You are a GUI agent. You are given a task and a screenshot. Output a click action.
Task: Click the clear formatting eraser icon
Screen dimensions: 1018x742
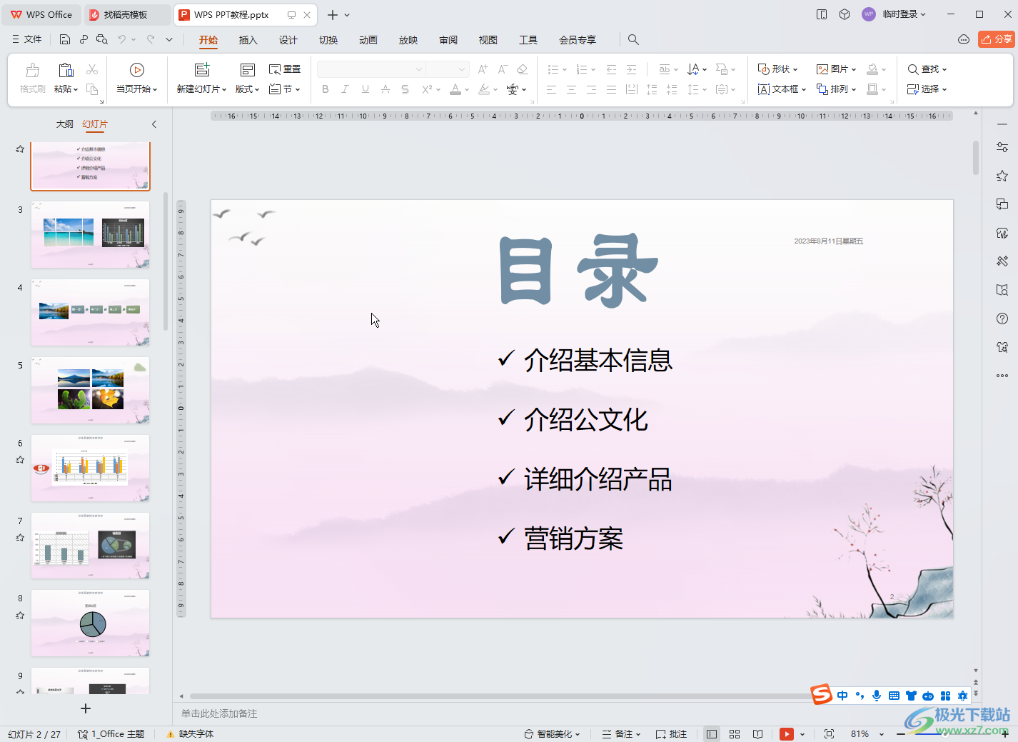[x=523, y=69]
